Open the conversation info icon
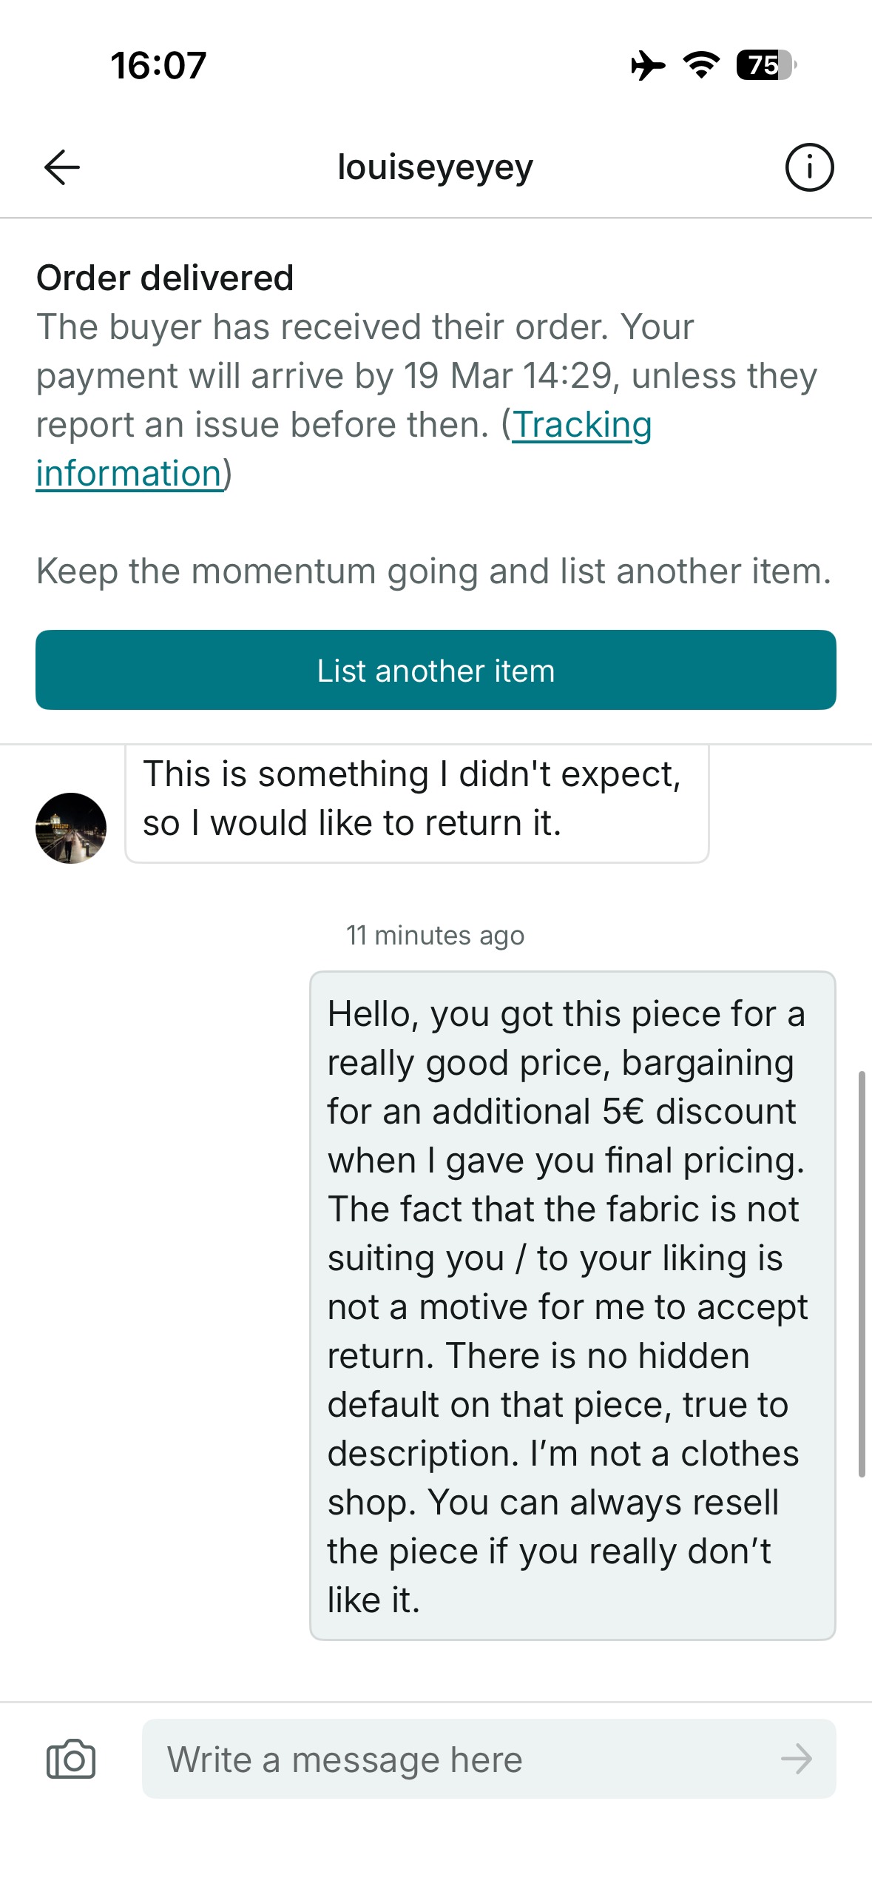 pyautogui.click(x=809, y=167)
